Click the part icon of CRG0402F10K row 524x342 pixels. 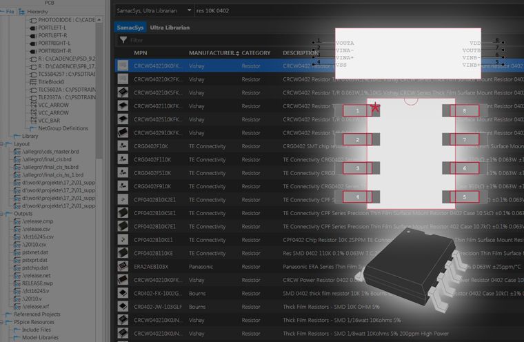pos(123,146)
